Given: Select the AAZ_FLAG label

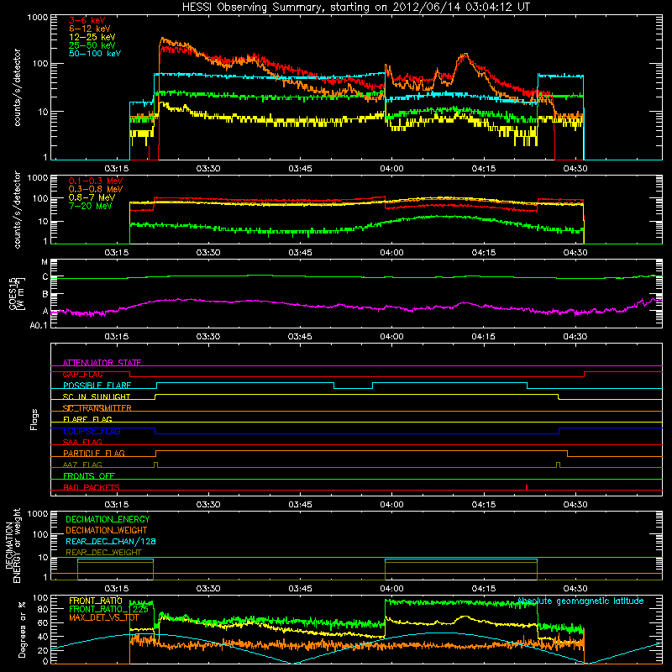Looking at the screenshot, I should [x=82, y=465].
